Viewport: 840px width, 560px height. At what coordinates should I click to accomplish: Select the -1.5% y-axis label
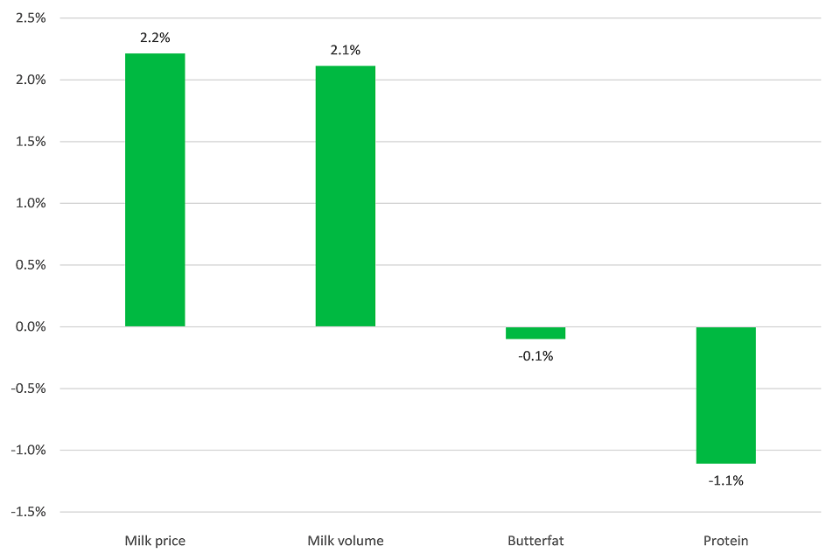pyautogui.click(x=27, y=512)
